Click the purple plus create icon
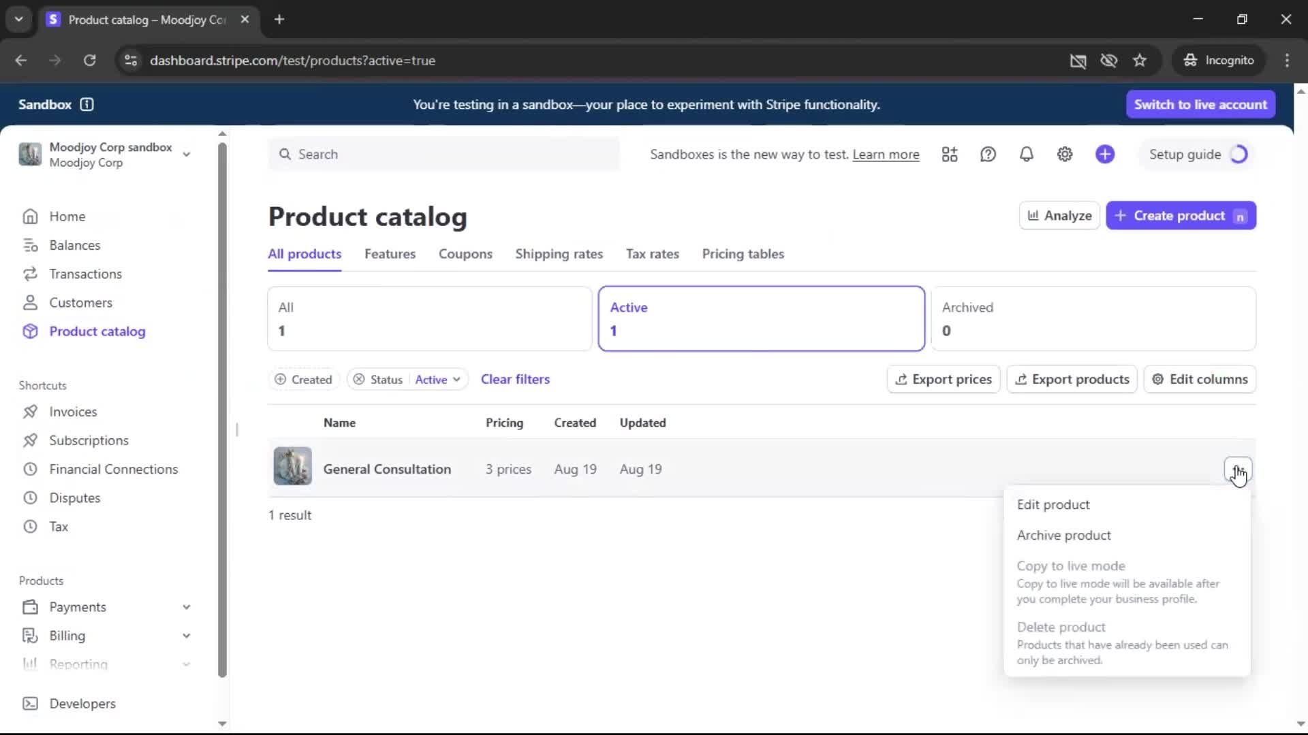 [x=1105, y=154]
